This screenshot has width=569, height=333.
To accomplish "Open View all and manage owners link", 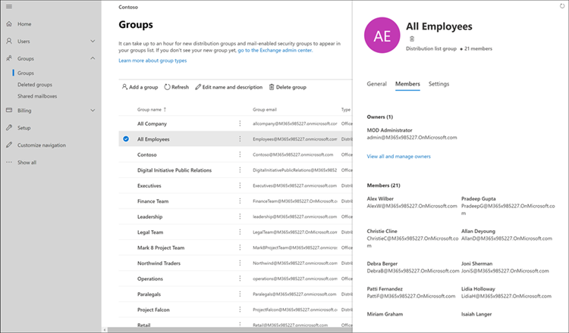I will tap(398, 156).
